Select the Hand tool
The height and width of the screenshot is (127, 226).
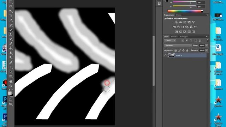(11, 81)
